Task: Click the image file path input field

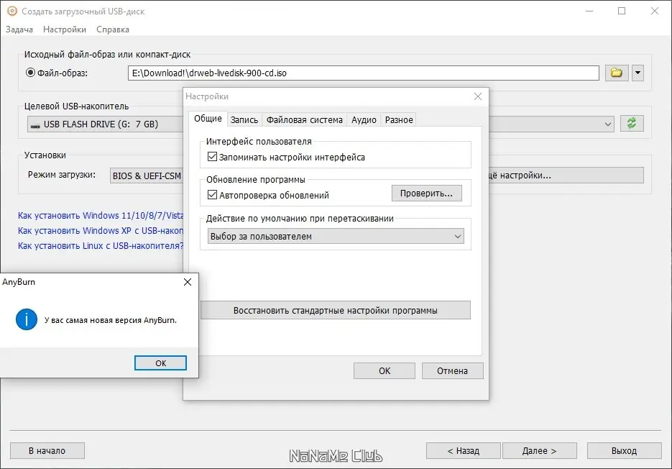Action: (364, 73)
